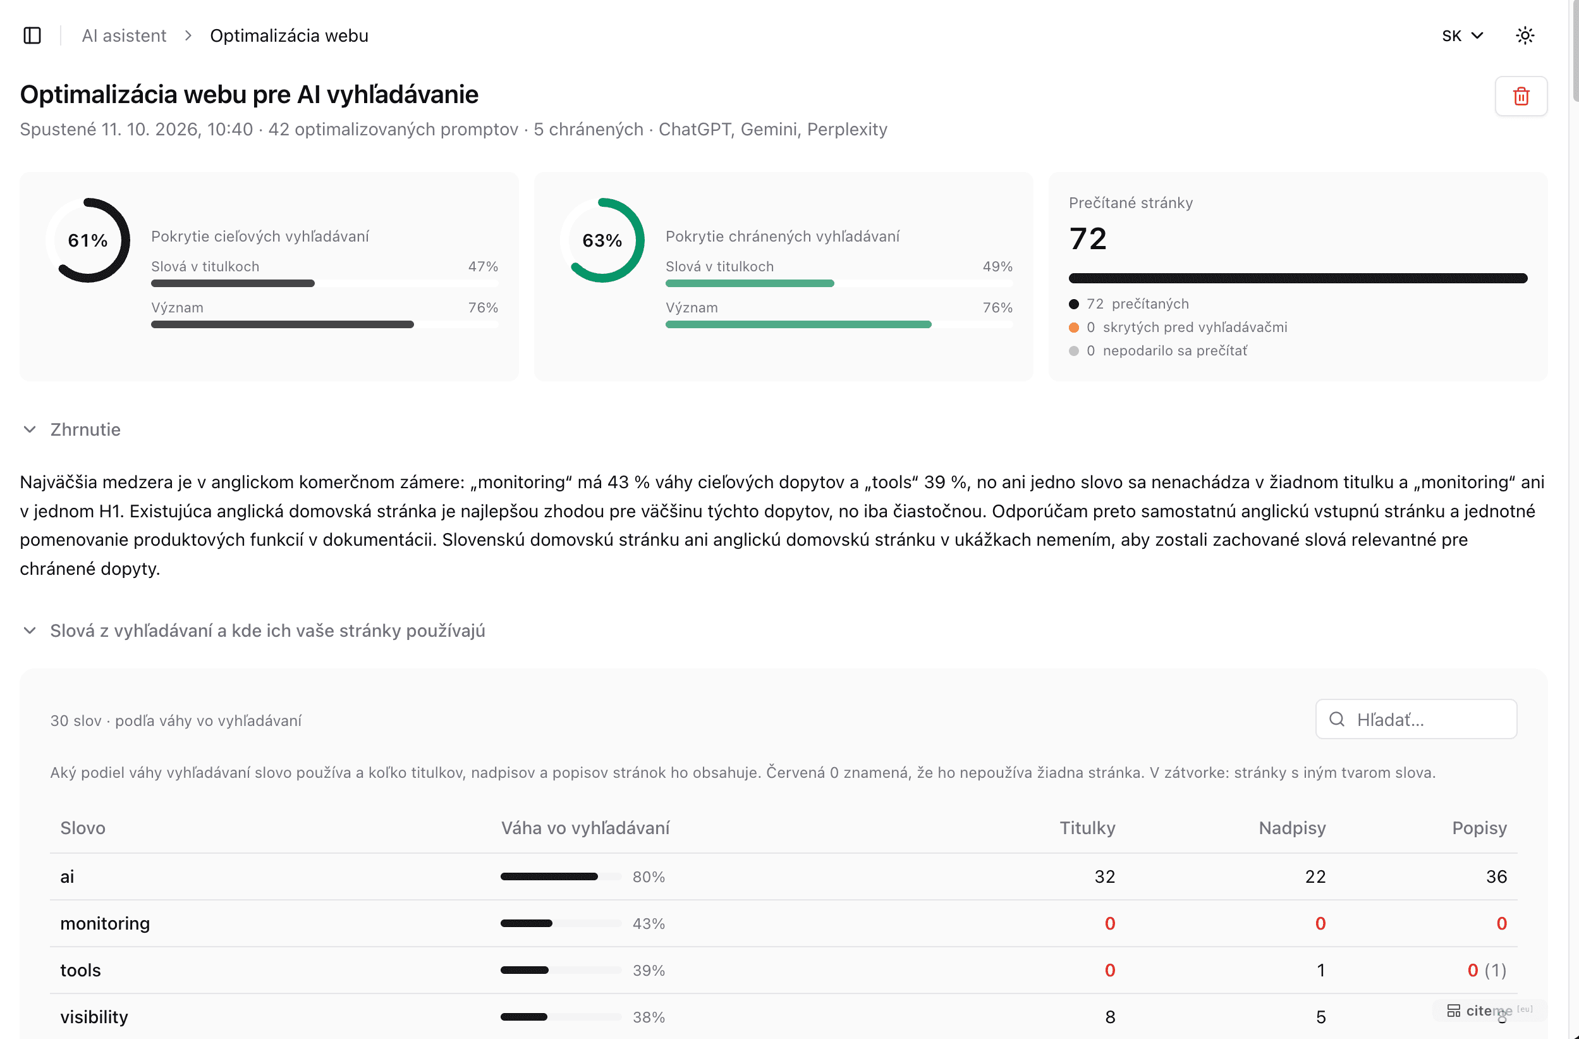The height and width of the screenshot is (1039, 1579).
Task: Toggle the sidebar panel icon
Action: 32,35
